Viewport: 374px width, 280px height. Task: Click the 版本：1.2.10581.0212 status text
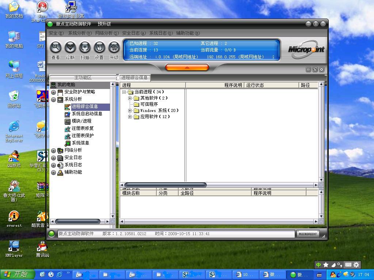pyautogui.click(x=124, y=234)
